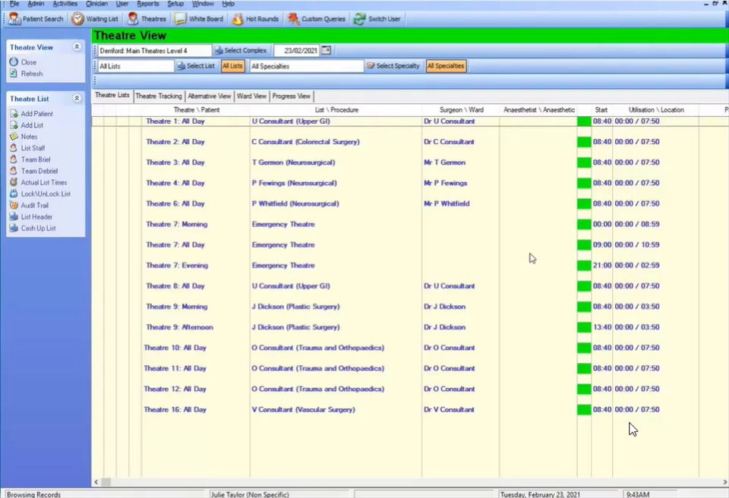
Task: Open the Admin menu
Action: (36, 4)
